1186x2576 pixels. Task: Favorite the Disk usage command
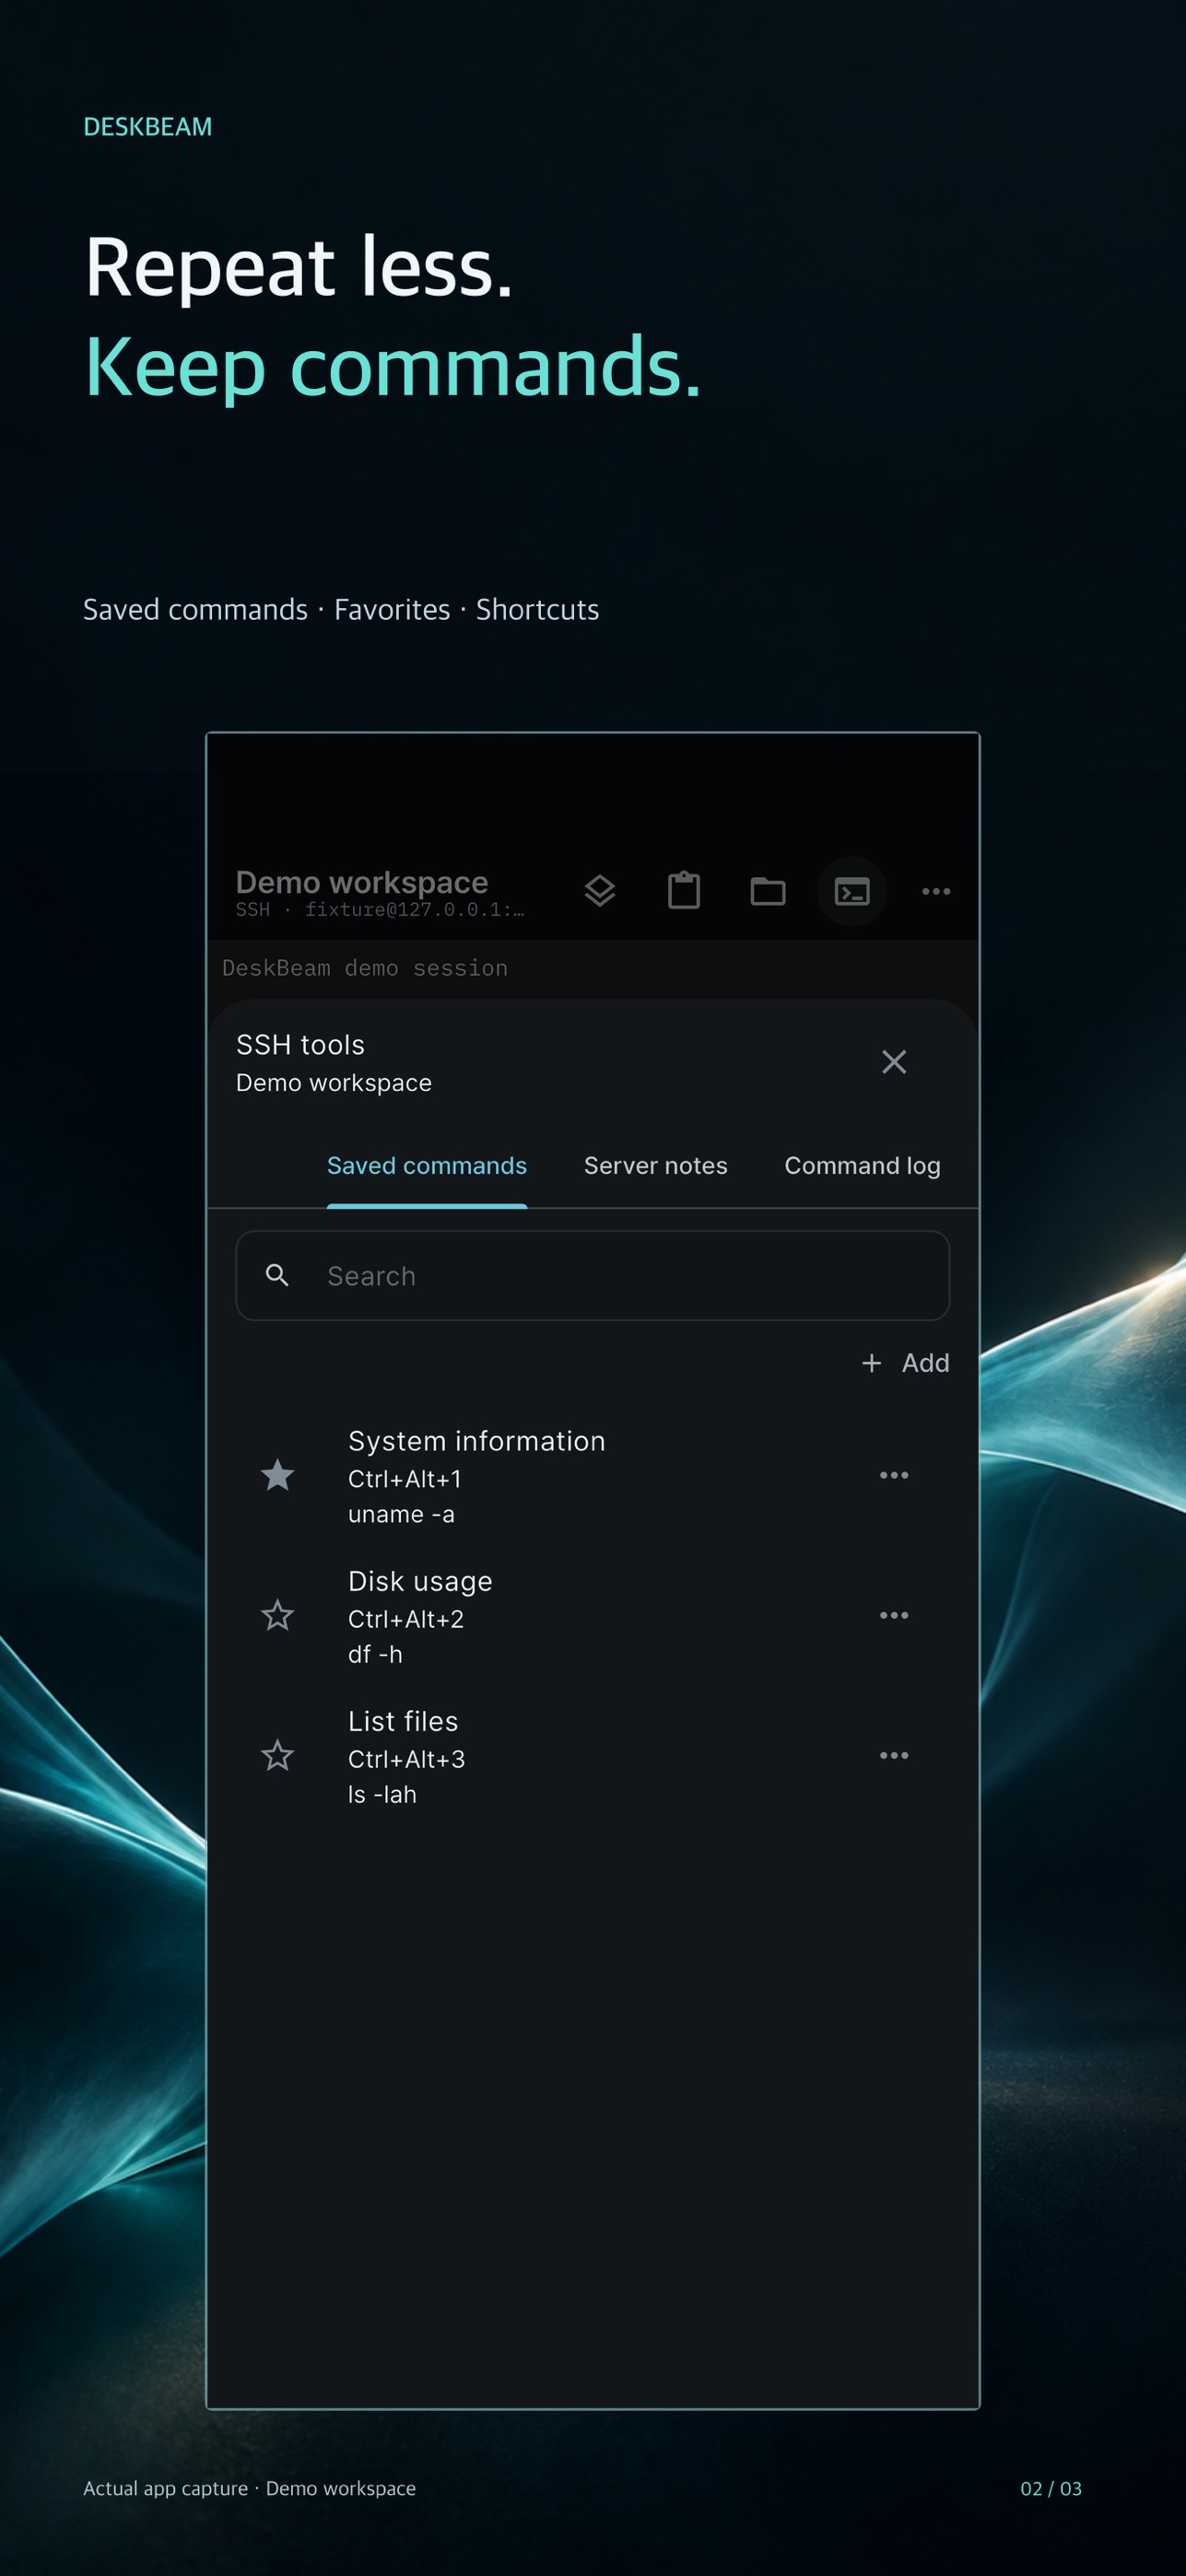point(277,1615)
